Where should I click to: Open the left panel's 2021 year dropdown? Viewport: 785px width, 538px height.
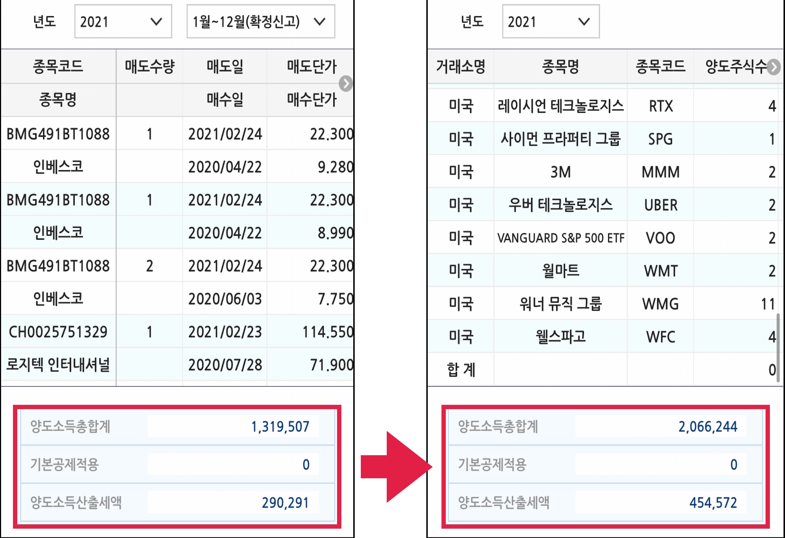coord(123,22)
